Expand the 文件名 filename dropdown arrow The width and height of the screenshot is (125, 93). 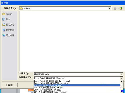tap(121, 74)
